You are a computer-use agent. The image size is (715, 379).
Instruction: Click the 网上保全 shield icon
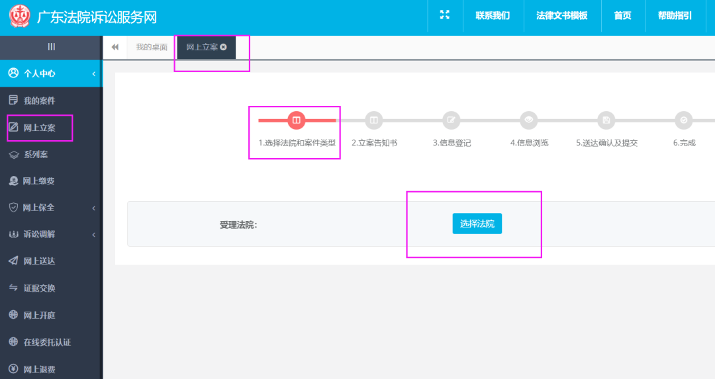(13, 207)
